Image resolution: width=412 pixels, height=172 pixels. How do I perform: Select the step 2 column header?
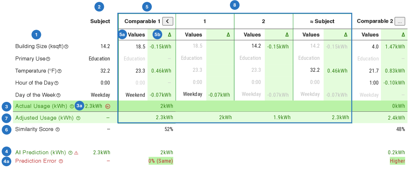(x=263, y=21)
